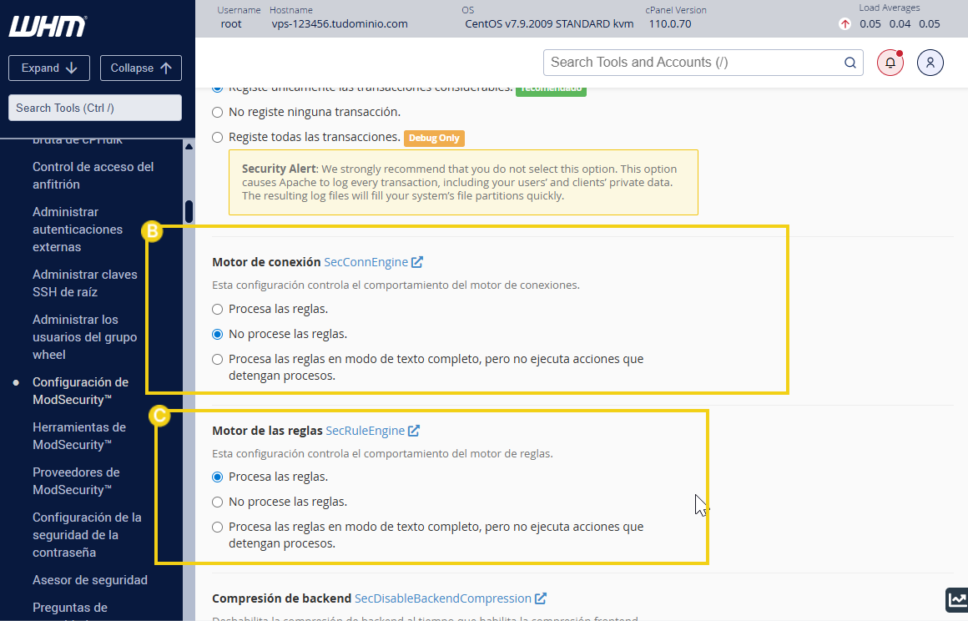Screen dimensions: 968x621
Task: Choose 'No procese las reglas' for Motor de las reglas
Action: [217, 502]
